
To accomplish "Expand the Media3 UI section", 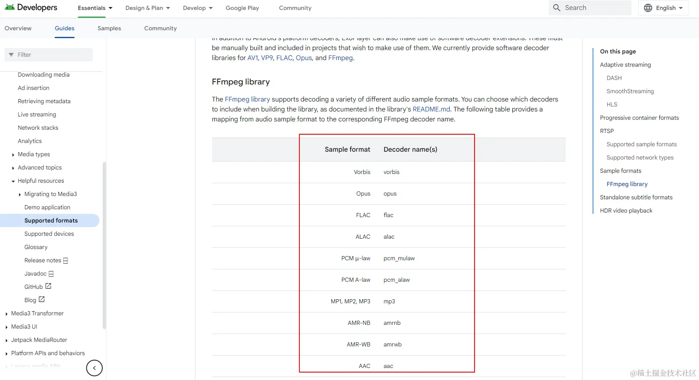I will coord(7,327).
